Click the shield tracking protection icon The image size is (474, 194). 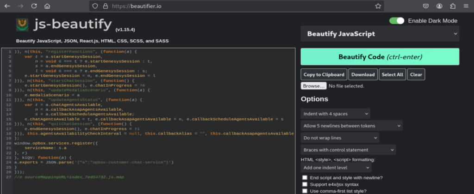coord(95,6)
